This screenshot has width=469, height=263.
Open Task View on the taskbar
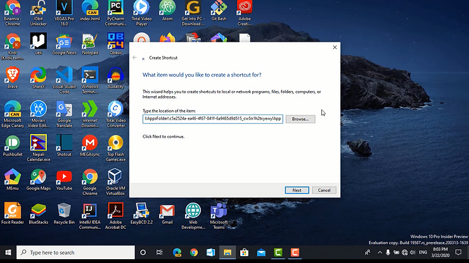[160, 252]
